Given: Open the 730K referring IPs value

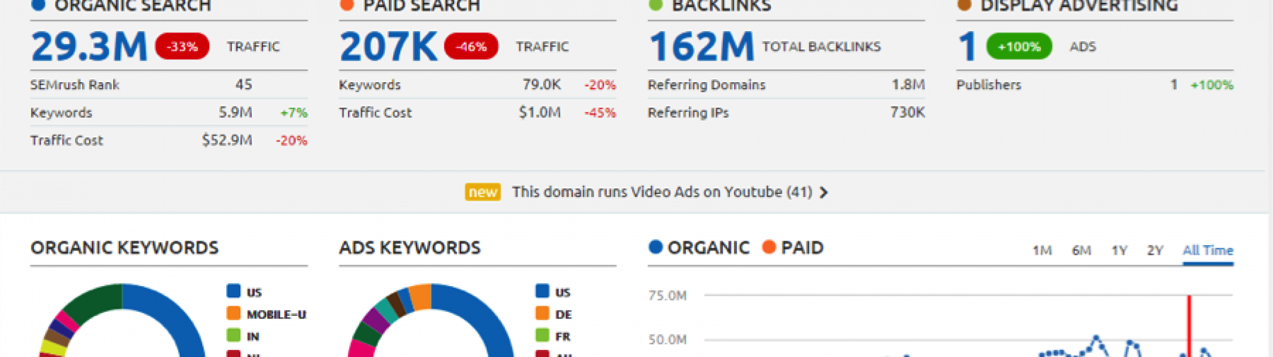Looking at the screenshot, I should coord(908,112).
